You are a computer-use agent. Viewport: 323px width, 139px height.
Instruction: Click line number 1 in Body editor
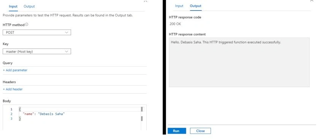pos(11,109)
